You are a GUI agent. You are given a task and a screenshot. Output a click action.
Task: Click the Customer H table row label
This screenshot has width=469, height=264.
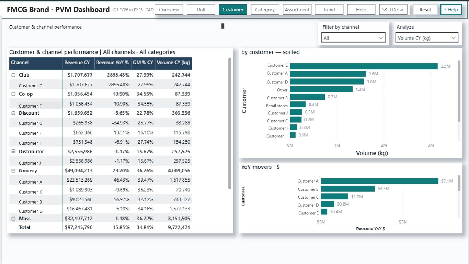pyautogui.click(x=31, y=133)
